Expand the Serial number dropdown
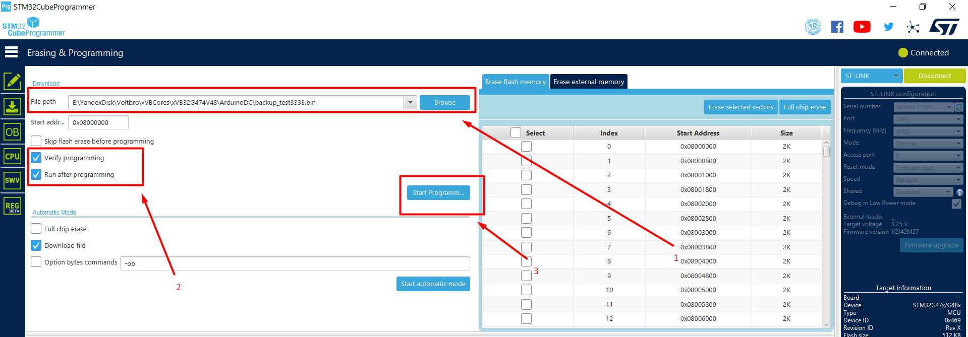Viewport: 968px width, 337px height. (x=949, y=107)
